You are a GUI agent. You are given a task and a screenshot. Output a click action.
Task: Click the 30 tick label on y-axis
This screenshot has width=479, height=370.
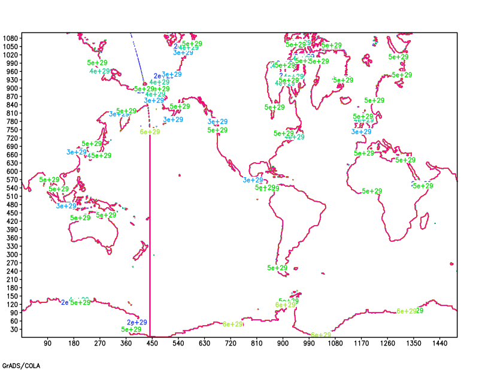point(15,329)
